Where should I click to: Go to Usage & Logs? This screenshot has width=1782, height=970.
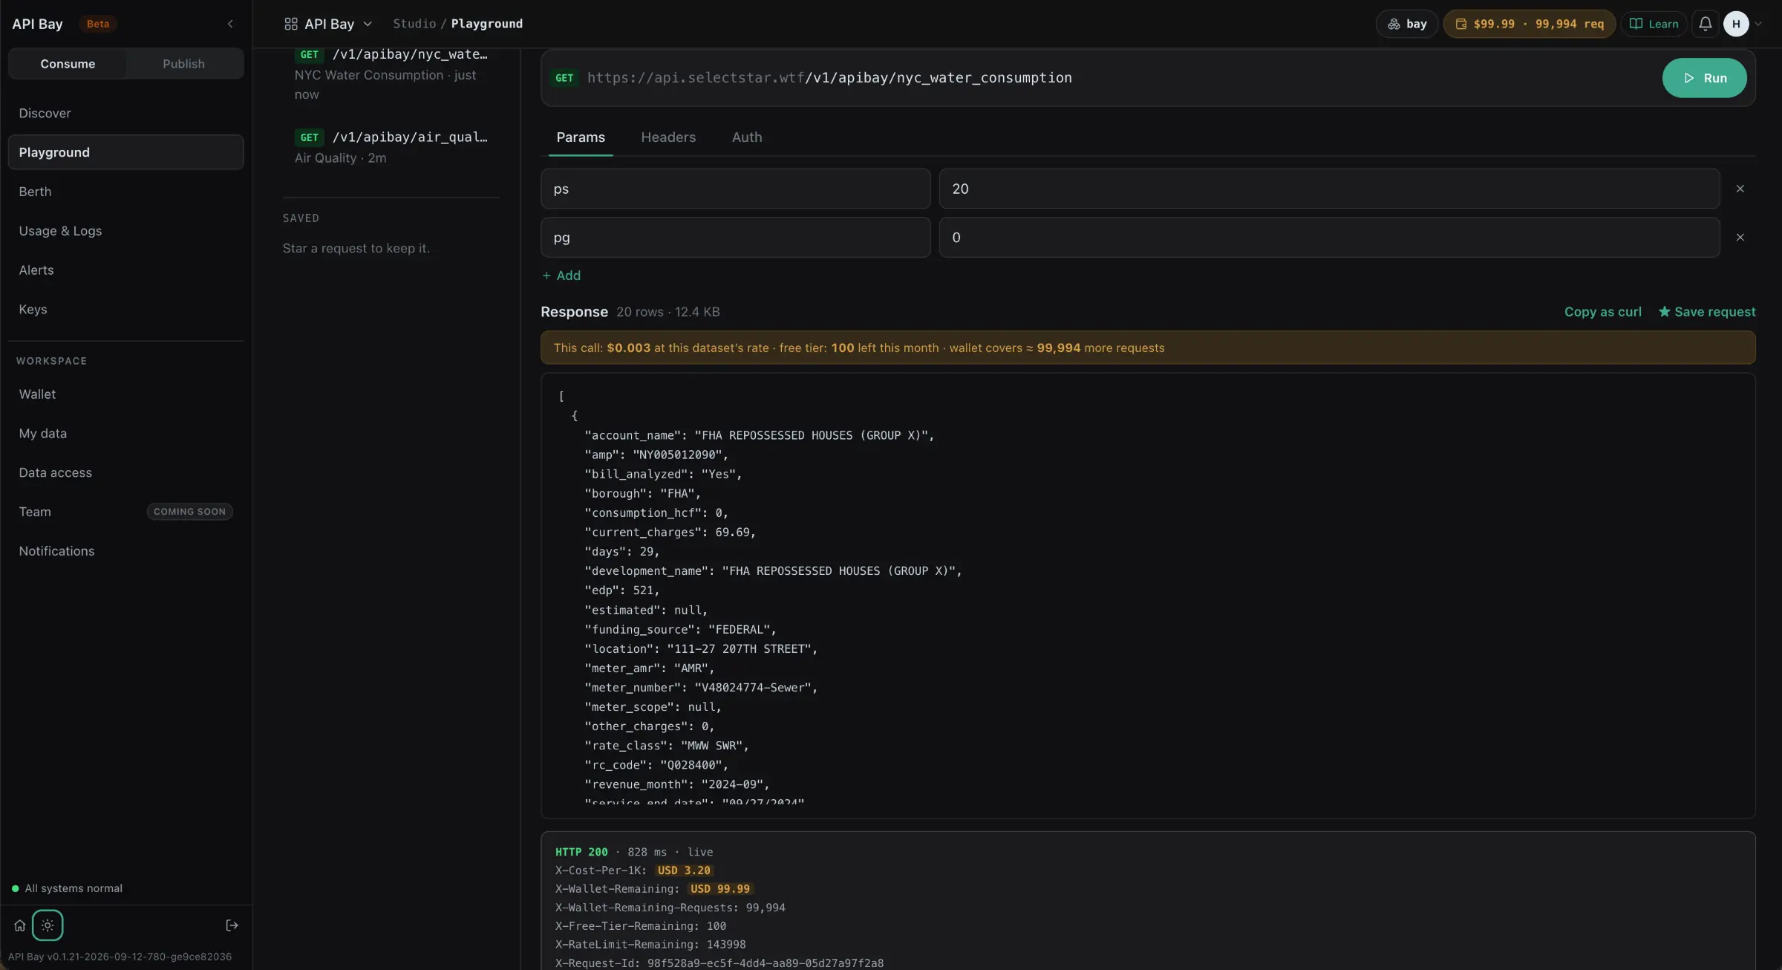coord(125,231)
